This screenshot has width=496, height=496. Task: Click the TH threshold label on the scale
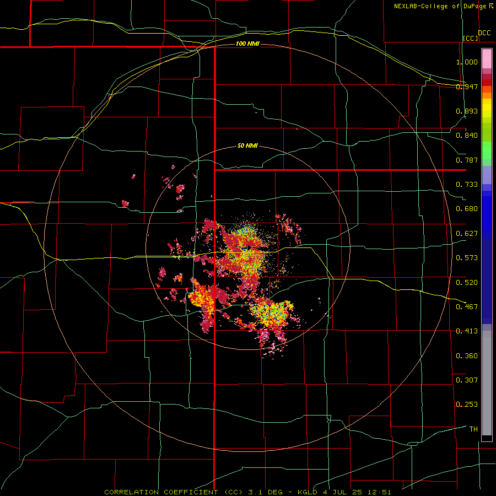(473, 429)
